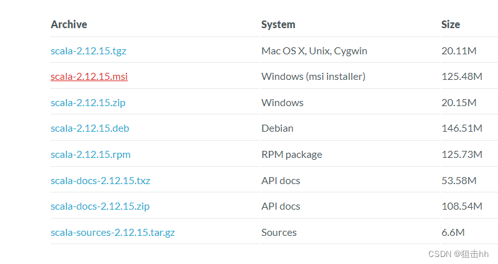Select the Size column header
This screenshot has height=264, width=498.
click(x=450, y=24)
